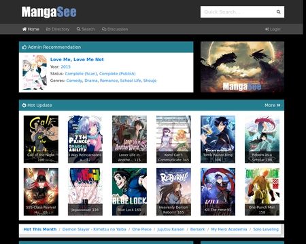This screenshot has height=244, width=306.
Task: Click the MangaSee banner image
Action: 242,67
